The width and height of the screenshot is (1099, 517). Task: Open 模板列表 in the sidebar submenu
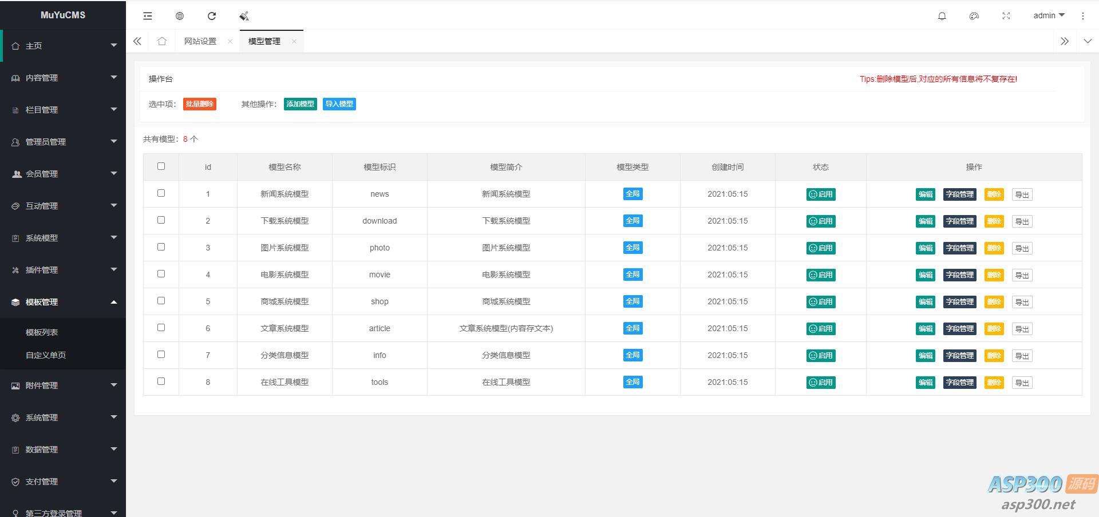(42, 332)
